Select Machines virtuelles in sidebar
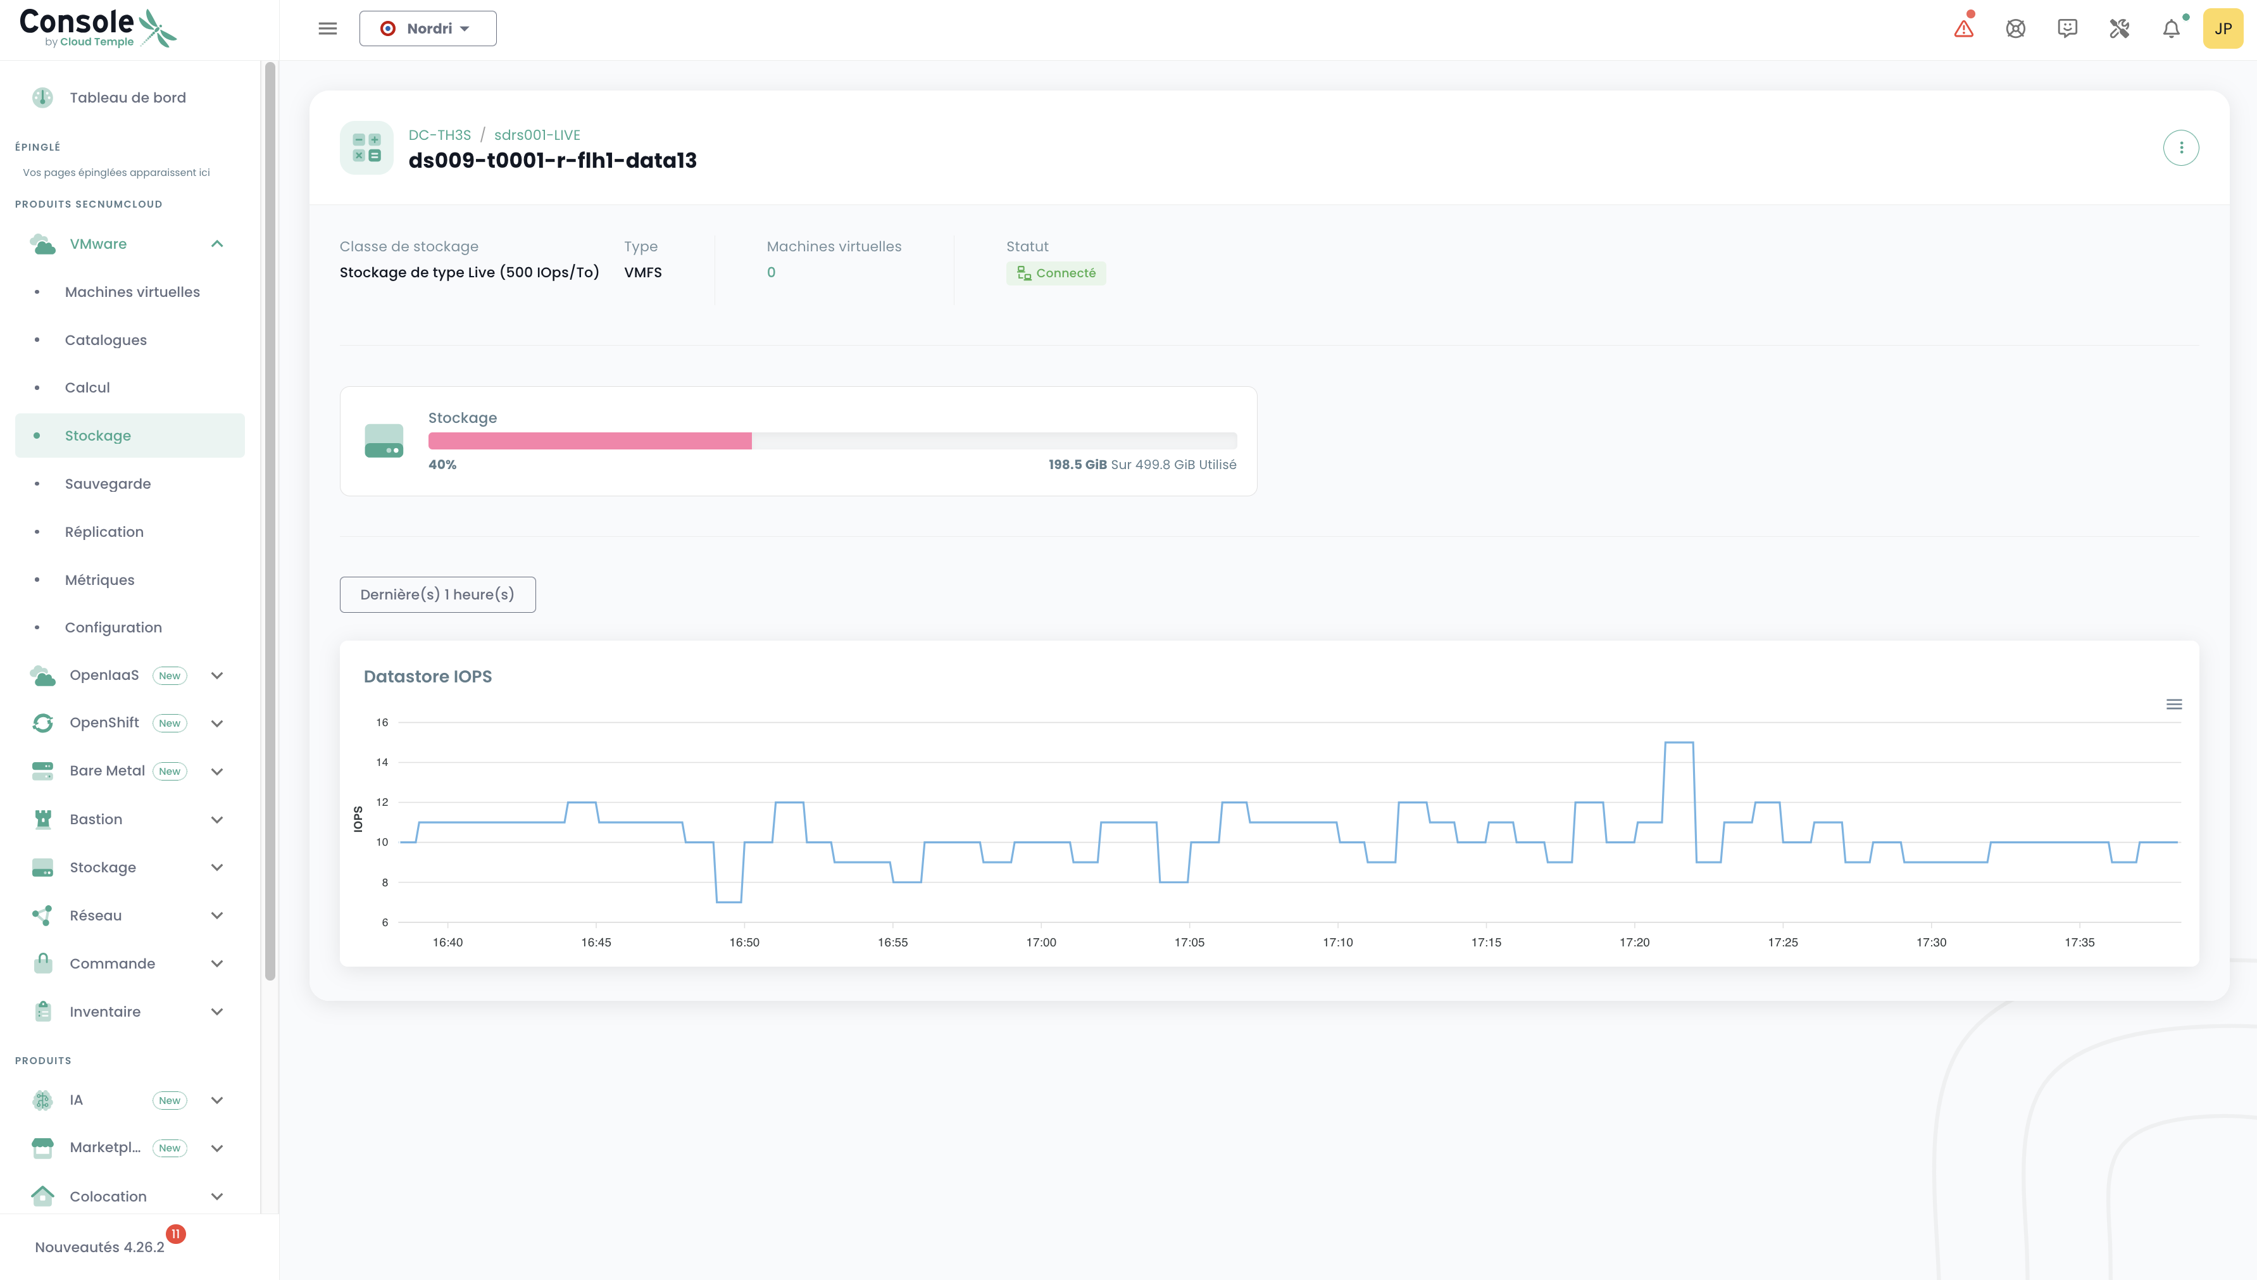The width and height of the screenshot is (2257, 1280). point(132,292)
